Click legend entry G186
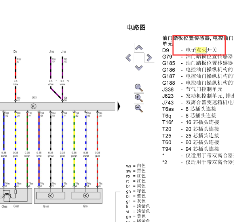This screenshot has height=222, width=234. [198, 70]
